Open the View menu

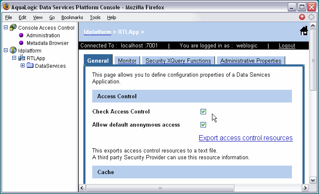point(38,17)
